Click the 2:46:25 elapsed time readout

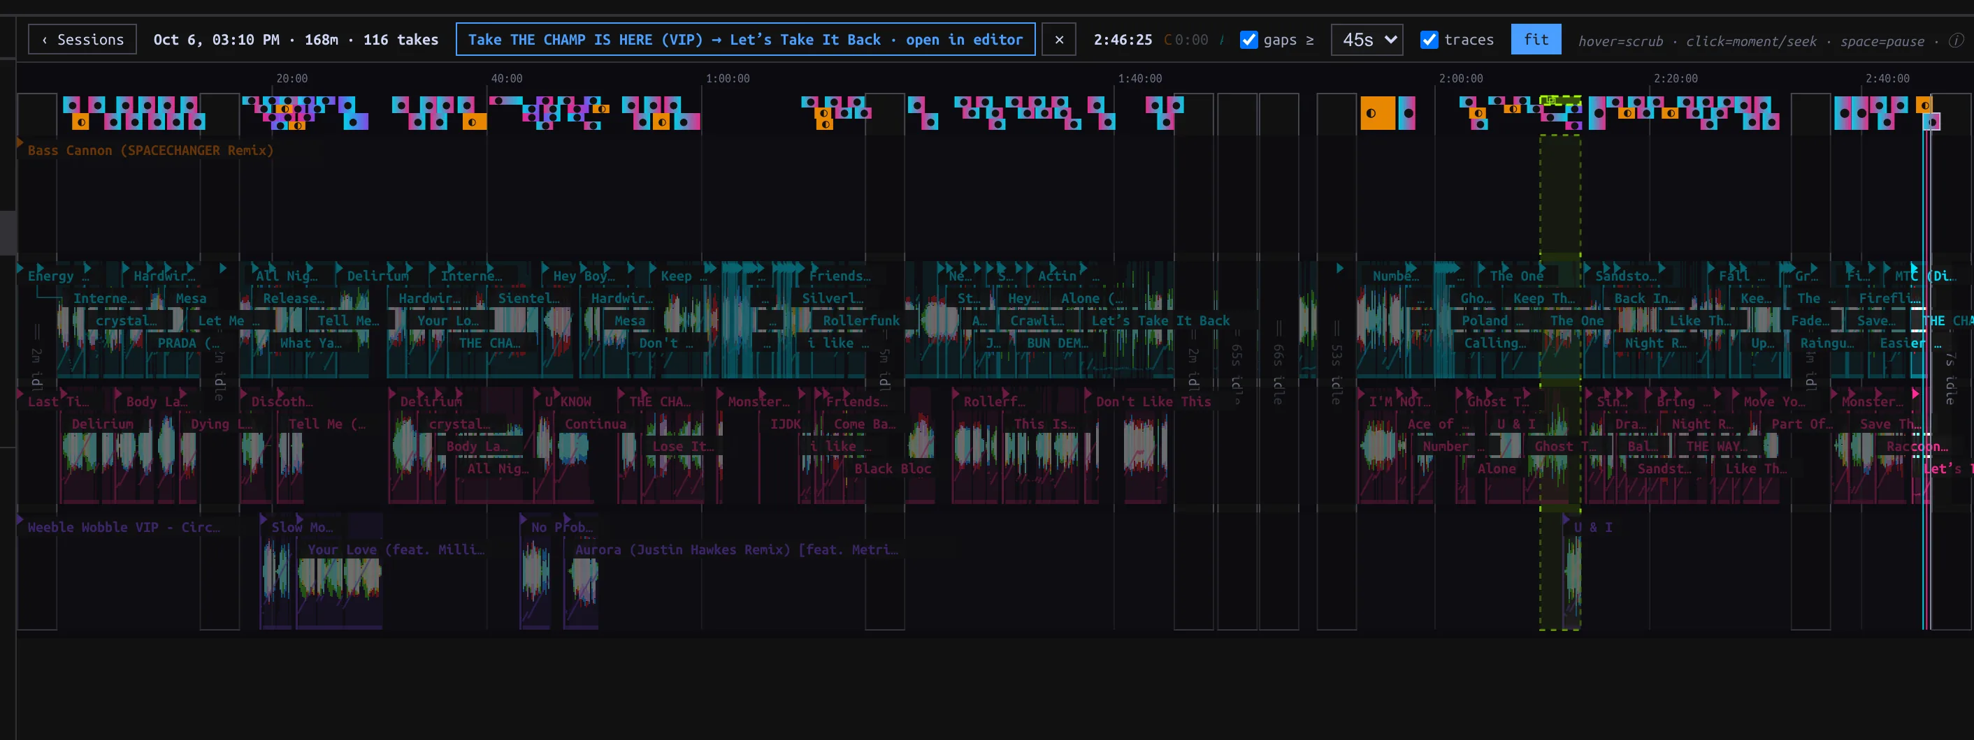coord(1123,40)
